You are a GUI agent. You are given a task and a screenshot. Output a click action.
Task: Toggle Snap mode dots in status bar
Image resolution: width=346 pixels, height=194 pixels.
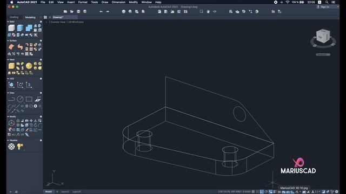point(257,192)
